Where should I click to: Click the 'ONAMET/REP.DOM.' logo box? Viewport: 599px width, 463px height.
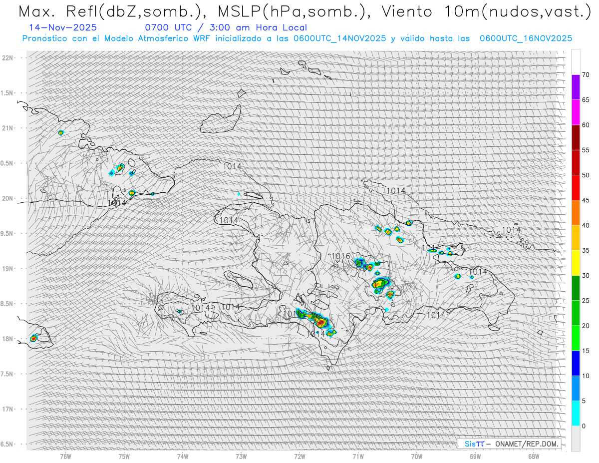click(509, 444)
